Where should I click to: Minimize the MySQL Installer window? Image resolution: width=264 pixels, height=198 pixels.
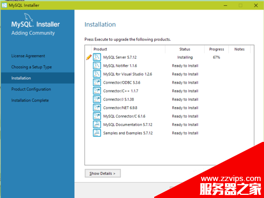[x=225, y=5]
